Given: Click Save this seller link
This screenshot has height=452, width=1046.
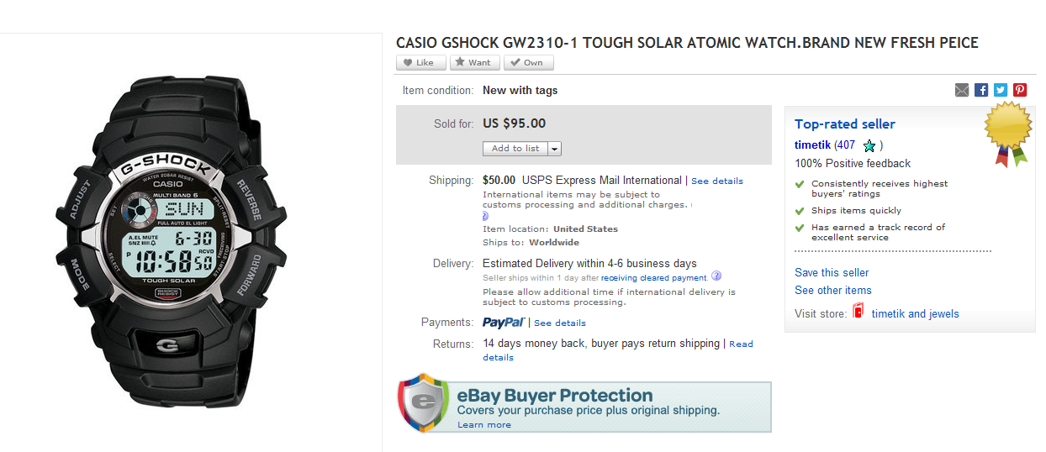Looking at the screenshot, I should click(x=832, y=272).
